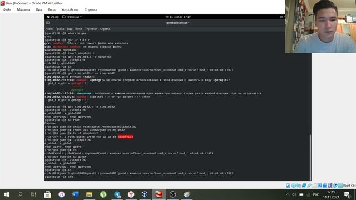Click the new tab icon in terminal header

click(48, 23)
